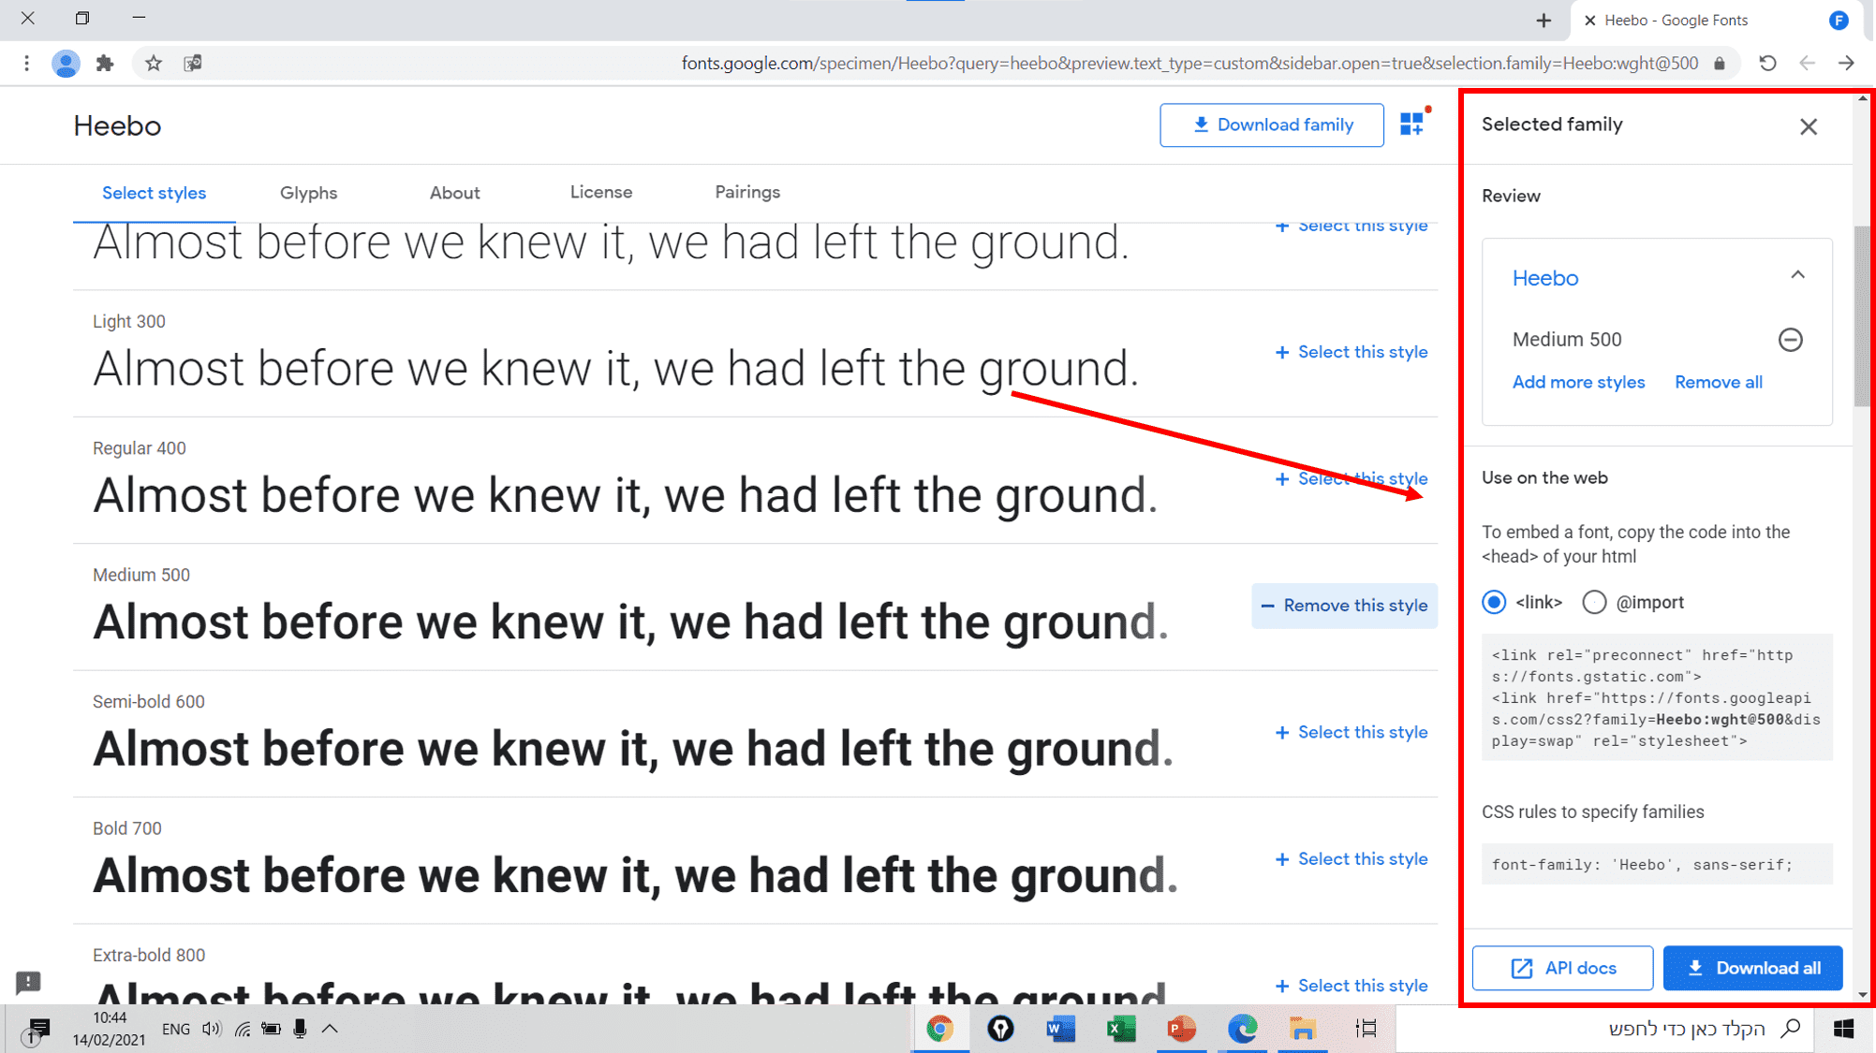Select the Light 300 style
The height and width of the screenshot is (1053, 1876).
(x=1352, y=352)
